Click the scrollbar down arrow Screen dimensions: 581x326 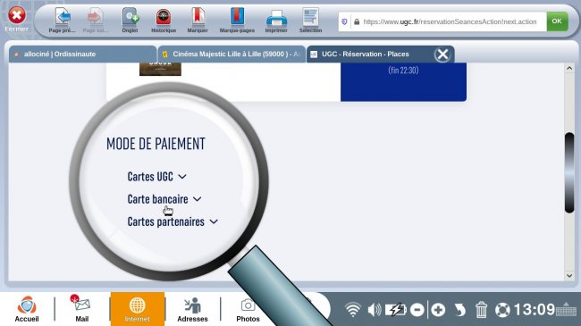tap(569, 276)
